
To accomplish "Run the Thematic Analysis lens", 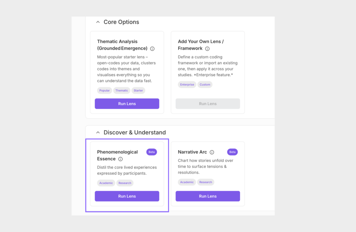I will 127,104.
